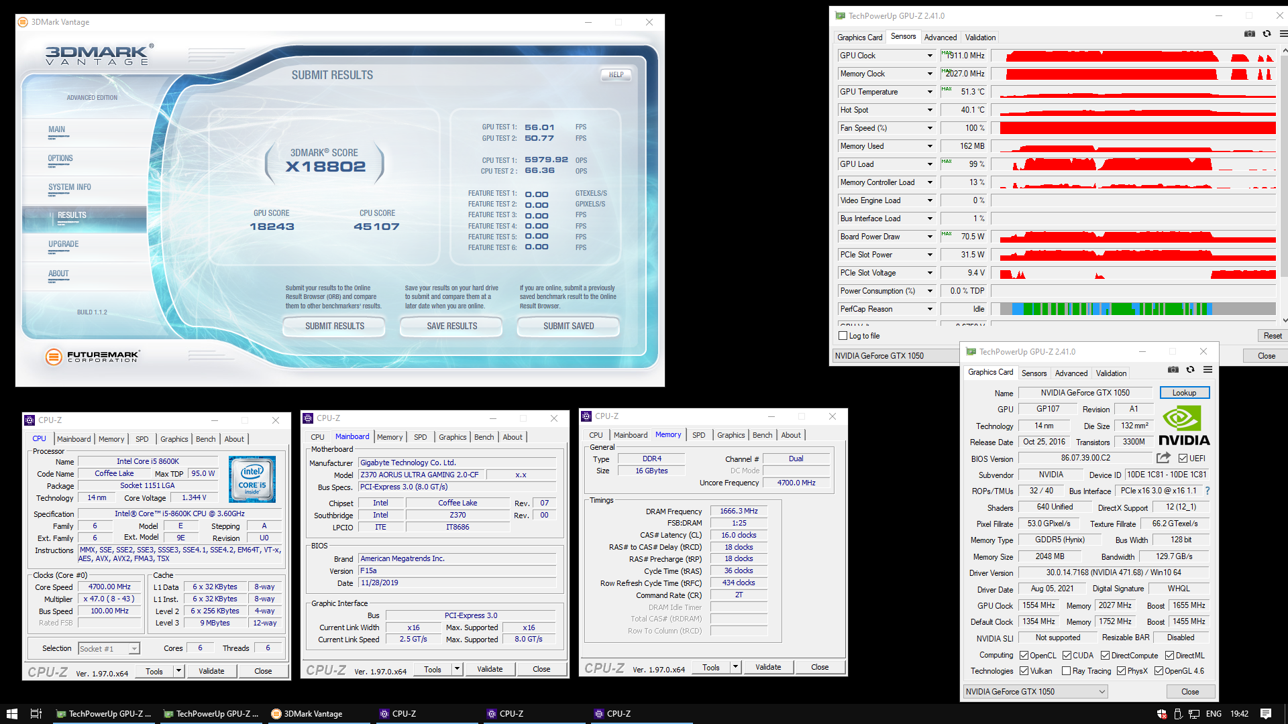Open the Memory Clock sensor dropdown
1288x724 pixels.
pyautogui.click(x=930, y=74)
